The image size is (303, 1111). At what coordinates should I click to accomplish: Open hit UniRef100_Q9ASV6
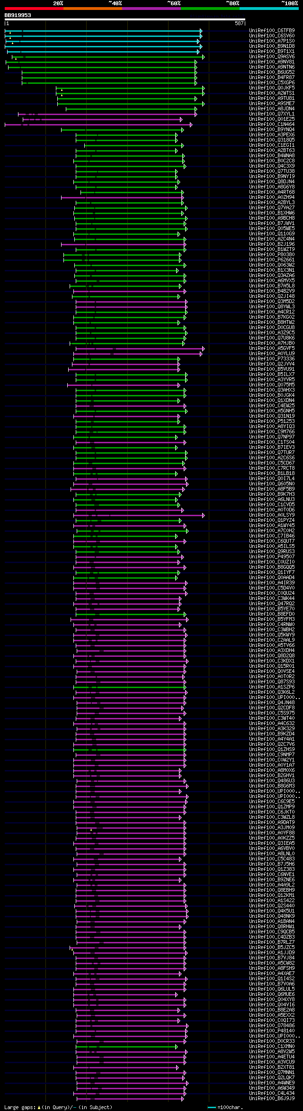click(272, 57)
